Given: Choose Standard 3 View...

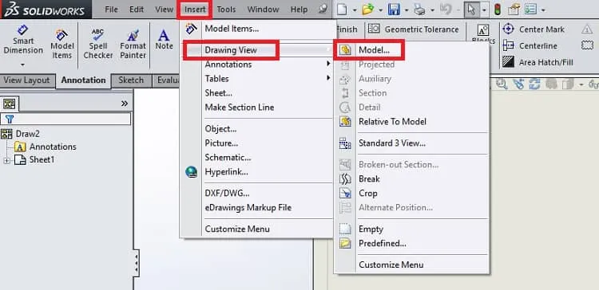Looking at the screenshot, I should click(392, 143).
